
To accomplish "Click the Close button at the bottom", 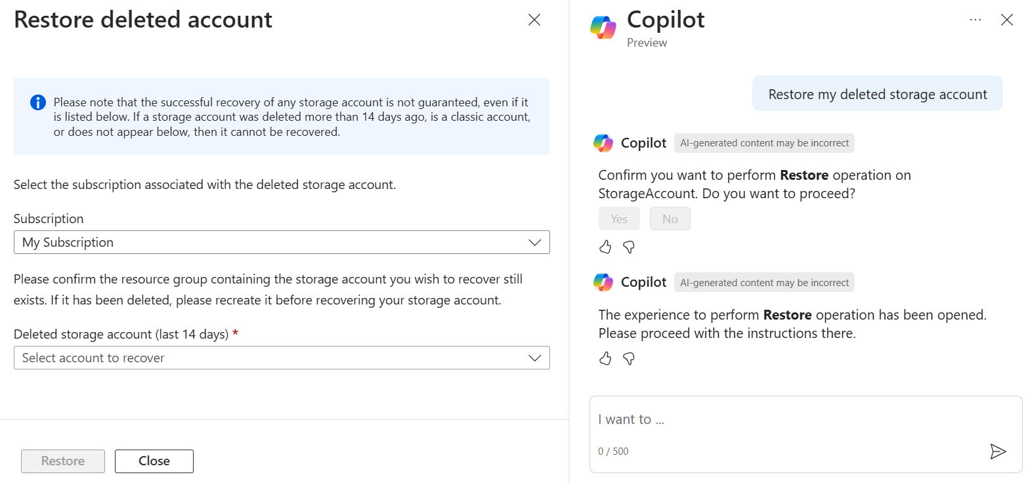I will [154, 461].
